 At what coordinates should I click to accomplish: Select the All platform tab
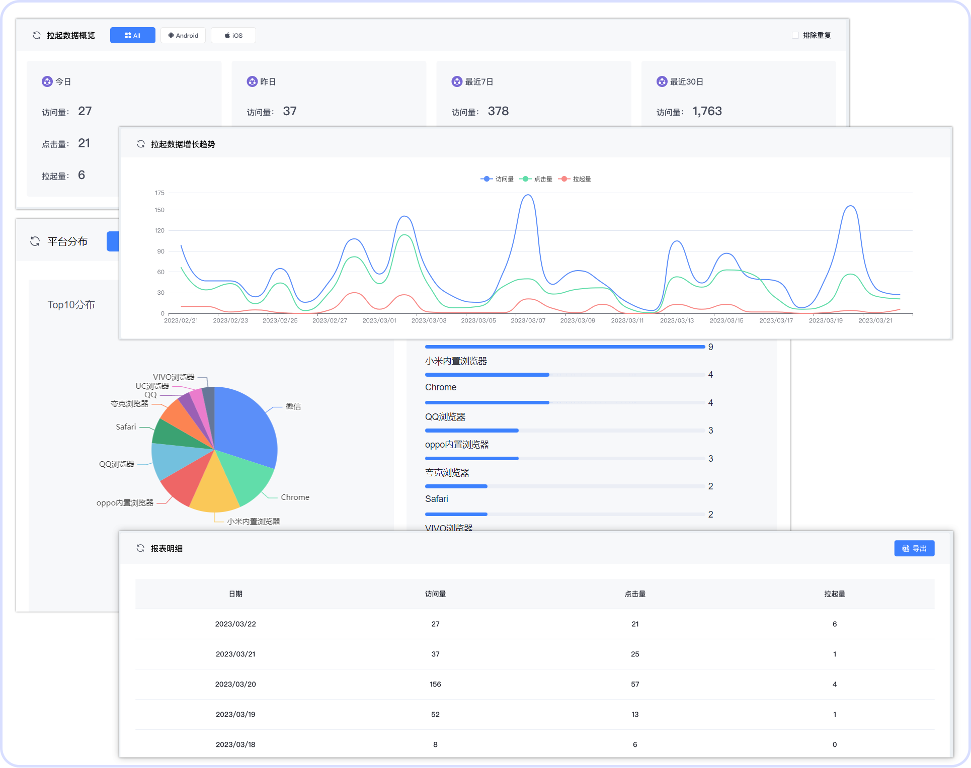click(x=133, y=35)
